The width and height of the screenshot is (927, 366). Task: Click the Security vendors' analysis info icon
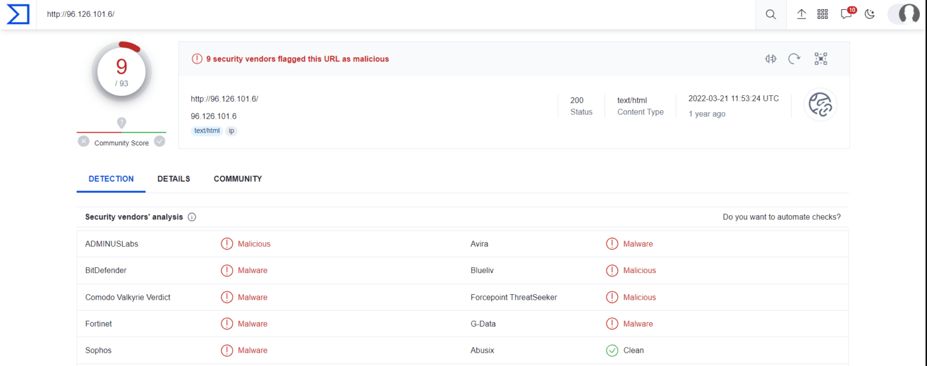pos(192,217)
